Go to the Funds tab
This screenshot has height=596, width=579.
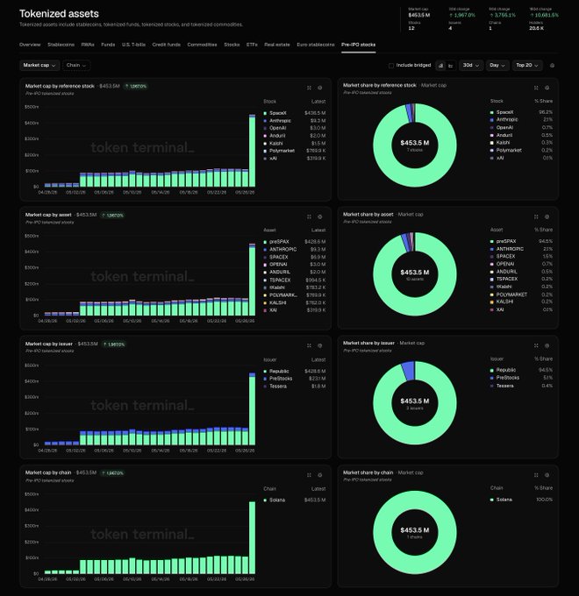tap(108, 45)
